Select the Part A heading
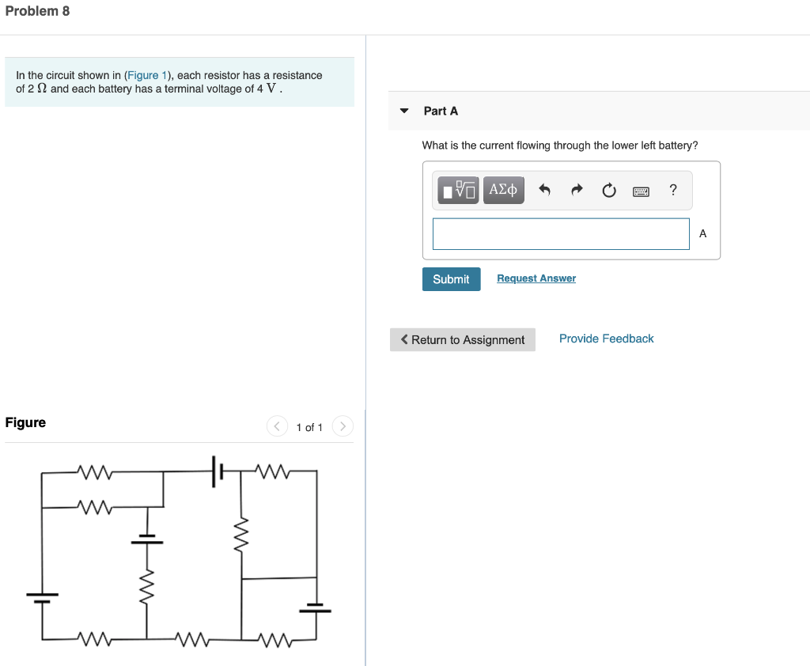This screenshot has height=666, width=810. coord(439,111)
